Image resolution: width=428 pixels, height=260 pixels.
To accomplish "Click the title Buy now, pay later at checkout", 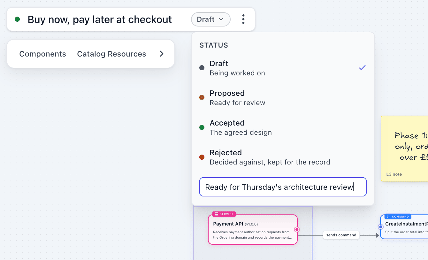I will tap(100, 19).
